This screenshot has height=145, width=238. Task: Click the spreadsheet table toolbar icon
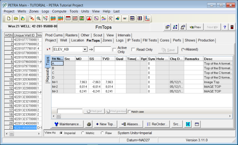coord(68,19)
